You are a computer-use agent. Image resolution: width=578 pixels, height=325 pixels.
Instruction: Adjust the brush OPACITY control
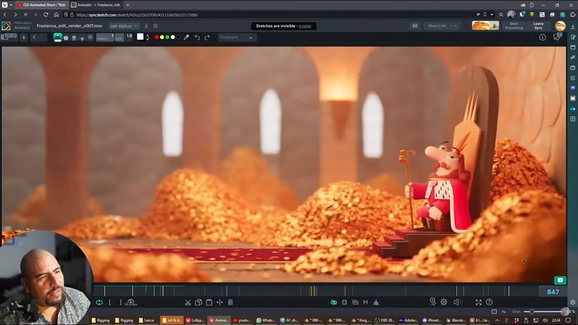(105, 37)
